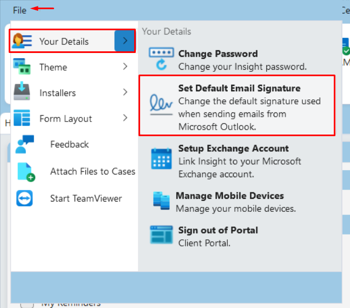Click the Feedback speech bubble icon
Image resolution: width=350 pixels, height=308 pixels.
pyautogui.click(x=24, y=144)
